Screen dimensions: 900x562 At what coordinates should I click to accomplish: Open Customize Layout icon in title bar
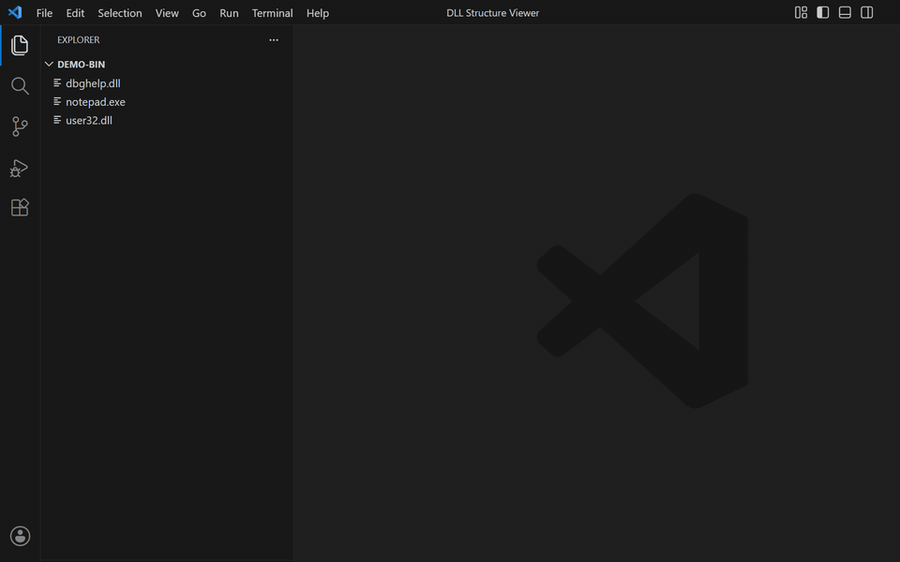(x=801, y=12)
